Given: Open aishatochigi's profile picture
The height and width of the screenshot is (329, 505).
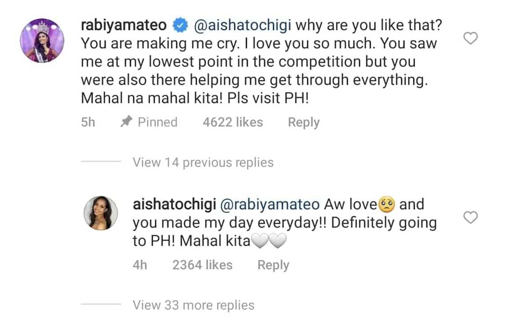Looking at the screenshot, I should (x=101, y=213).
